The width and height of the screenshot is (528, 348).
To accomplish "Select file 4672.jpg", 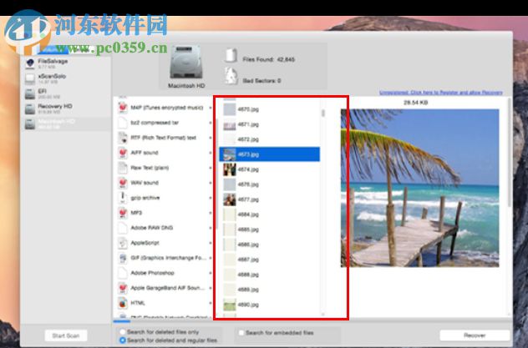I will coord(269,139).
